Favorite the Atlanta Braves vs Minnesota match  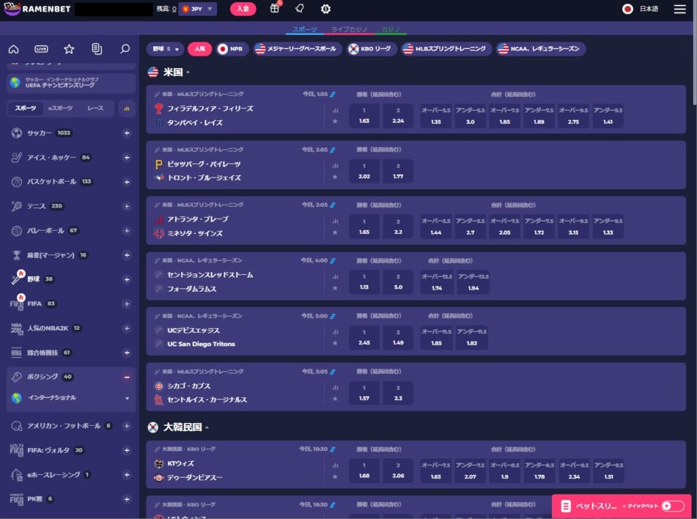click(x=335, y=233)
